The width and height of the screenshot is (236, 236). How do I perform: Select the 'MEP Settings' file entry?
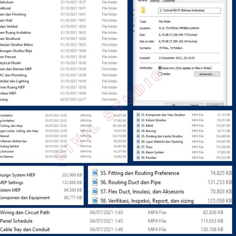12,183
